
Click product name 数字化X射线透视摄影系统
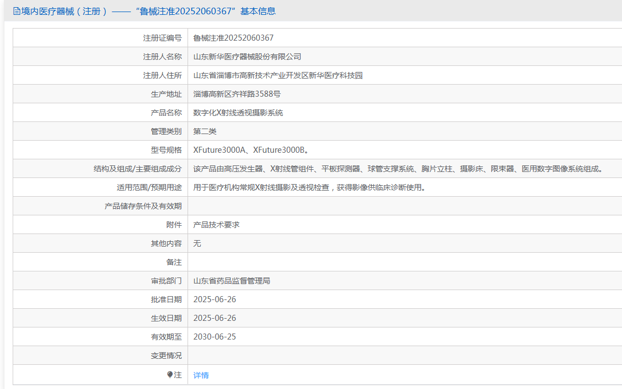[x=238, y=113]
